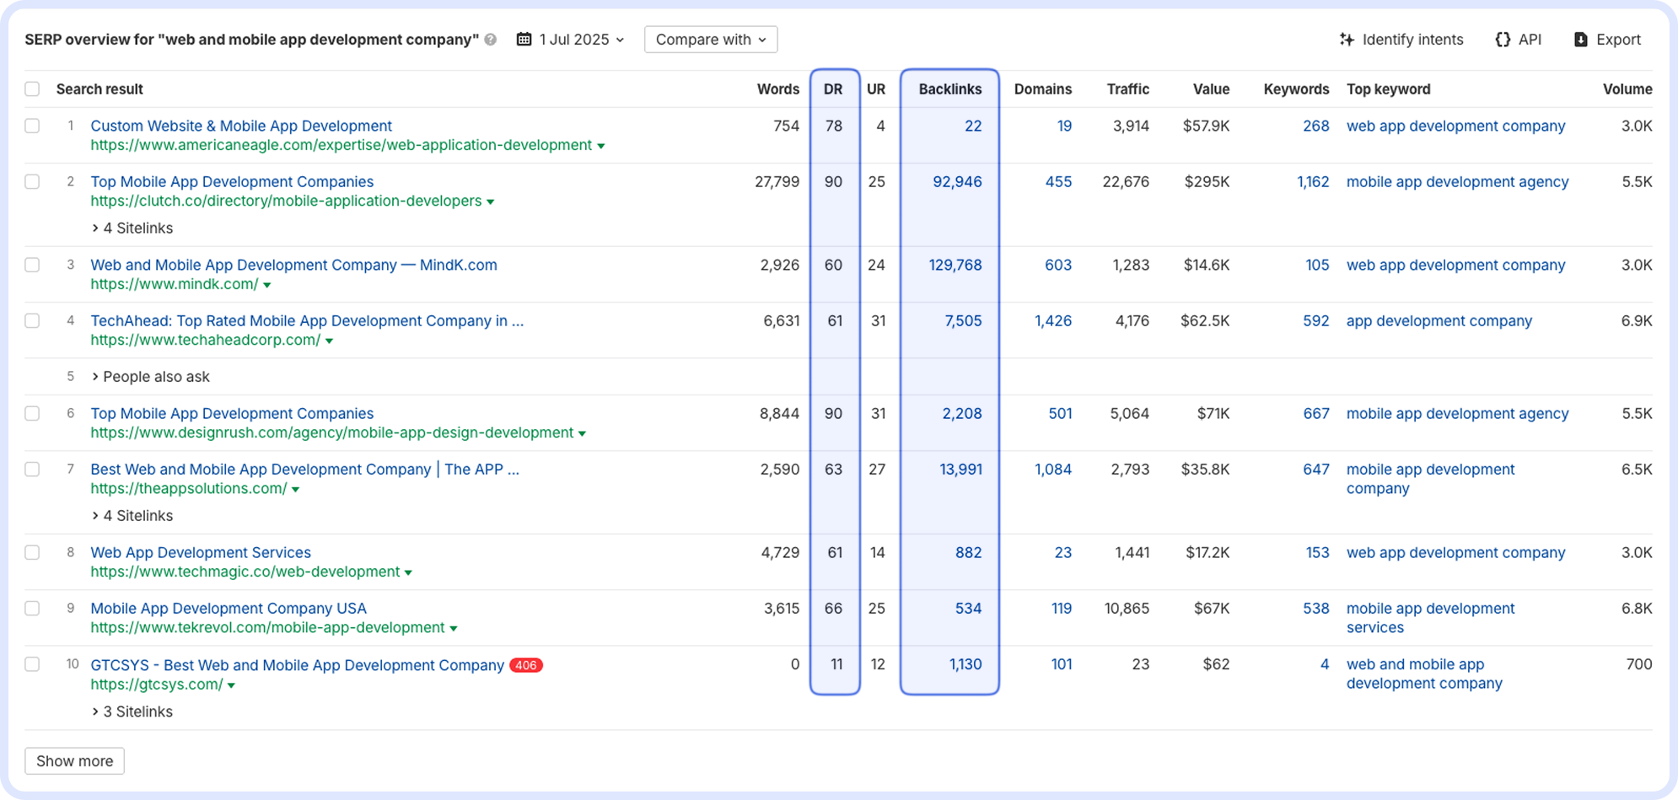This screenshot has height=800, width=1678.
Task: Open the calendar date picker icon
Action: [x=524, y=39]
